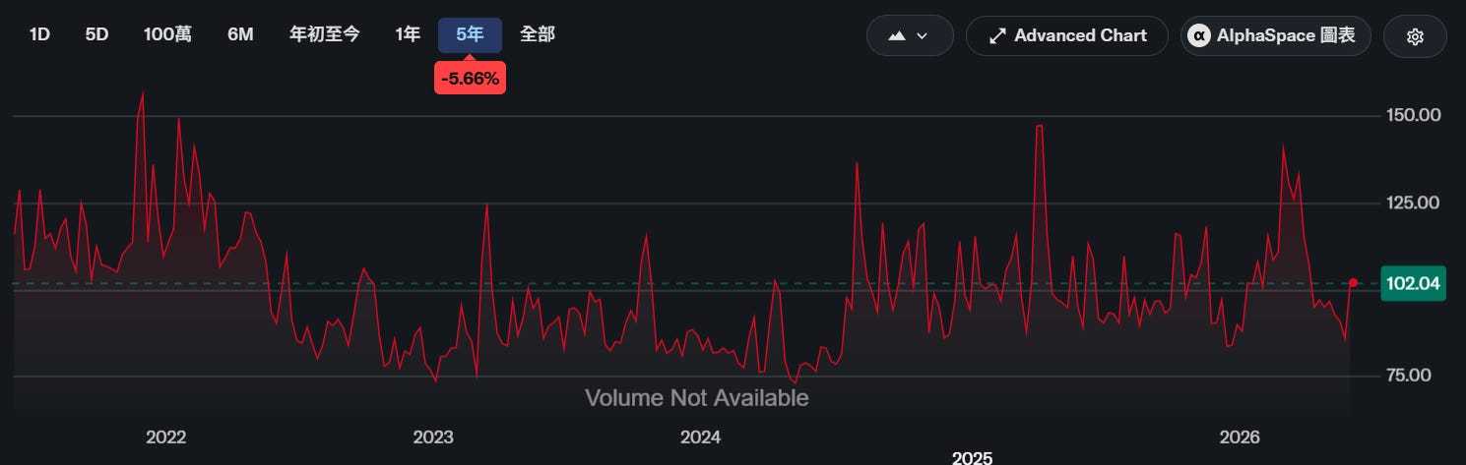Viewport: 1466px width, 465px height.
Task: Click the 125.00 axis label
Action: click(x=1413, y=203)
